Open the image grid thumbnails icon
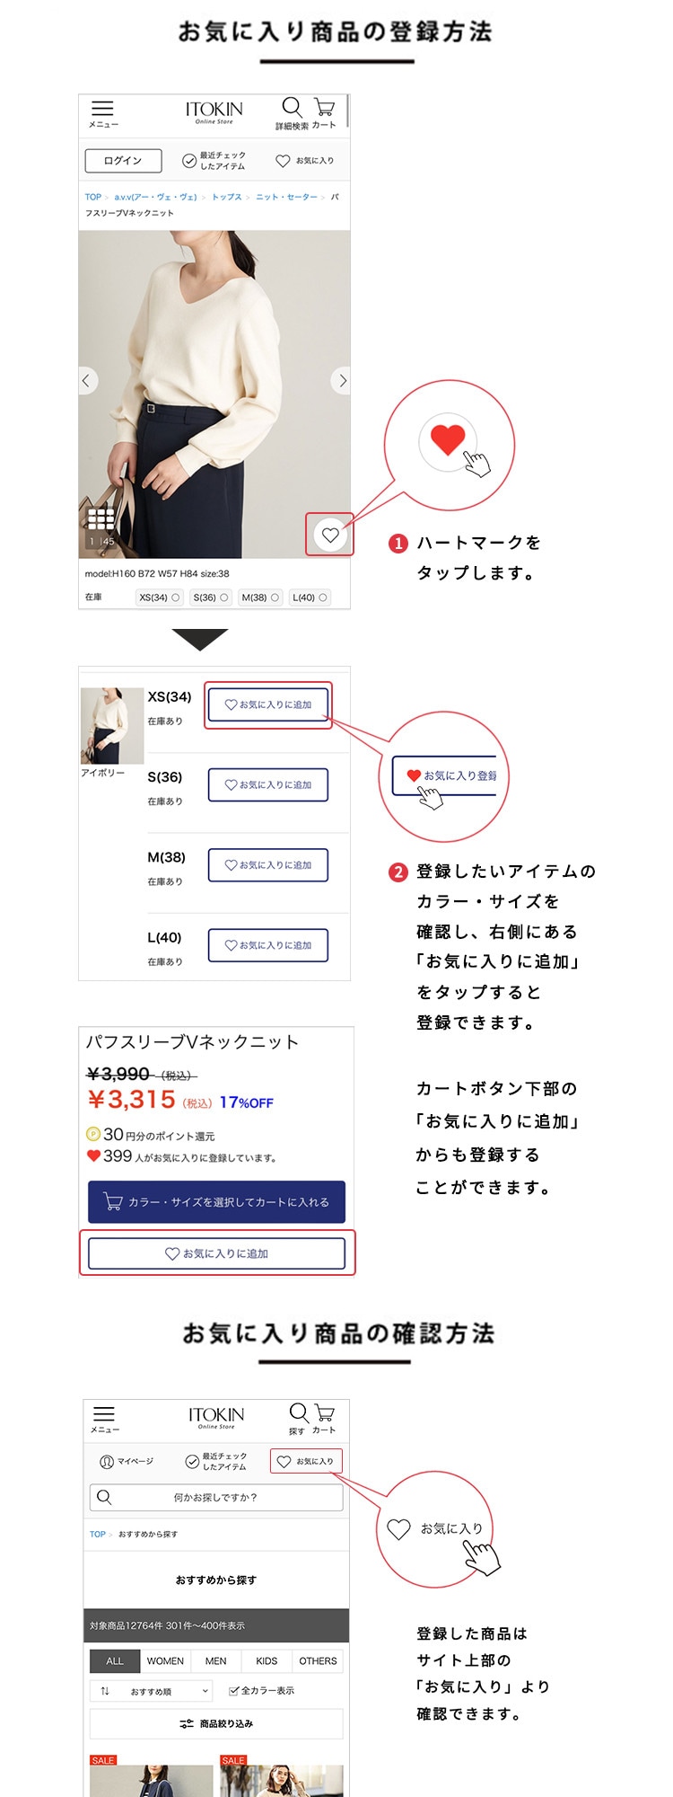 100,518
